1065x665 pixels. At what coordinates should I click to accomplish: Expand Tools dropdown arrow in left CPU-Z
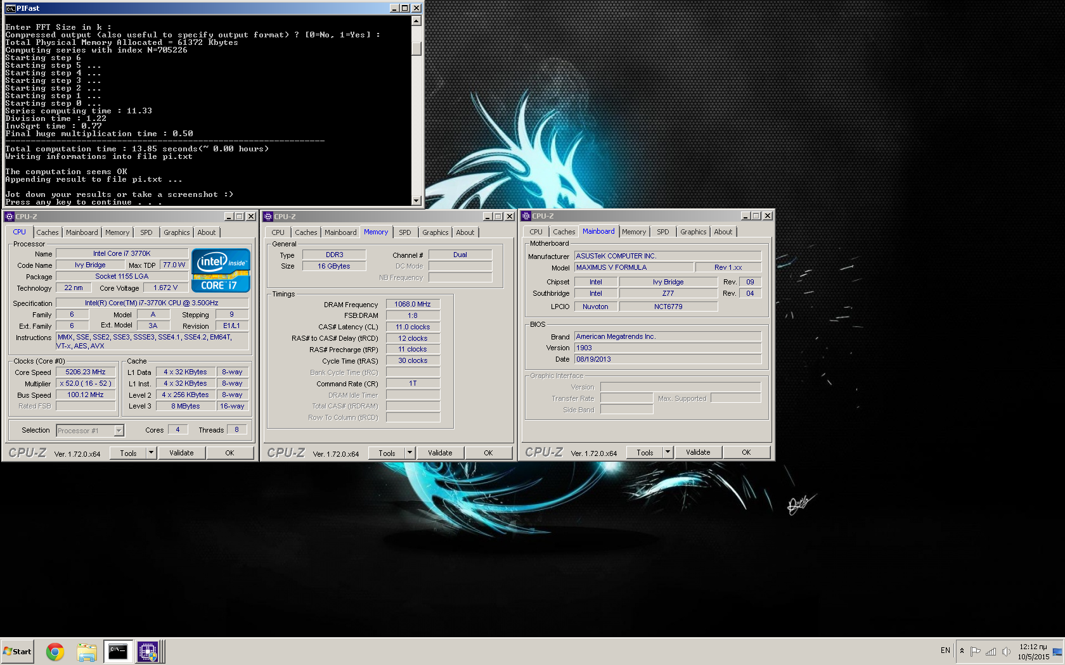(x=151, y=453)
